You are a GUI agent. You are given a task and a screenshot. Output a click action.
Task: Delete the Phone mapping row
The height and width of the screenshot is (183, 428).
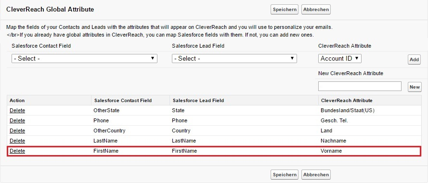(17, 120)
